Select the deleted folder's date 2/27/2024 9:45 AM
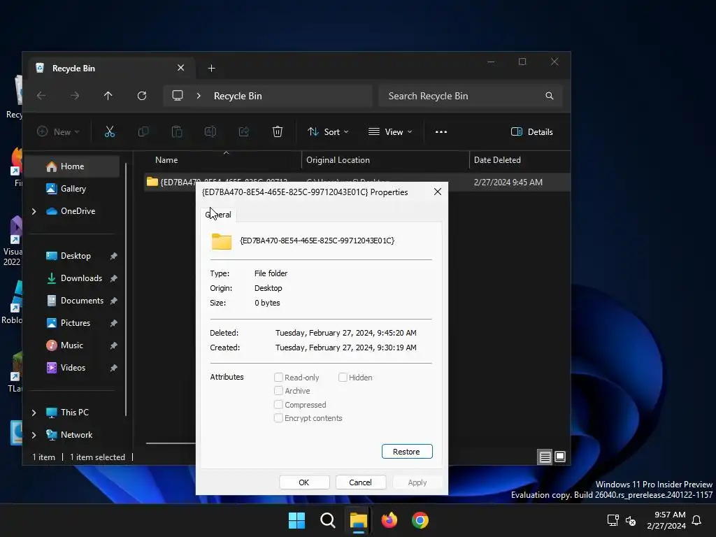 coord(508,182)
